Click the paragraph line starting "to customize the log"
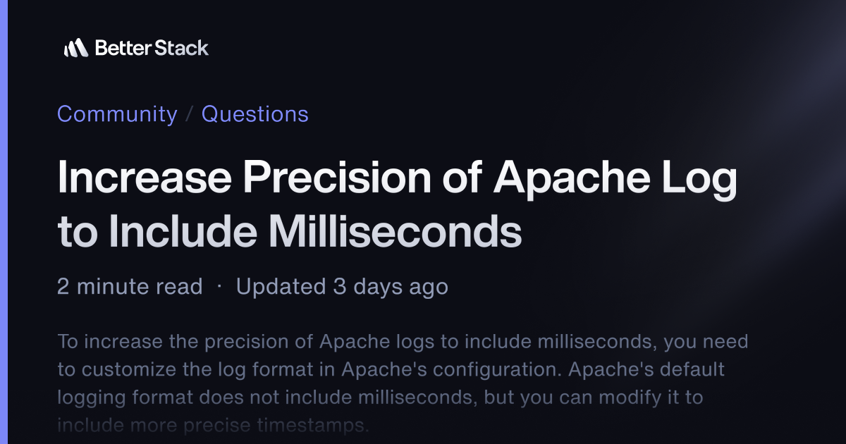Image resolution: width=846 pixels, height=444 pixels. click(x=391, y=369)
